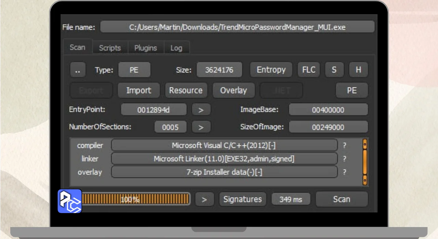Click the File name path field
Viewport: 438px width, 239px height.
tap(237, 27)
